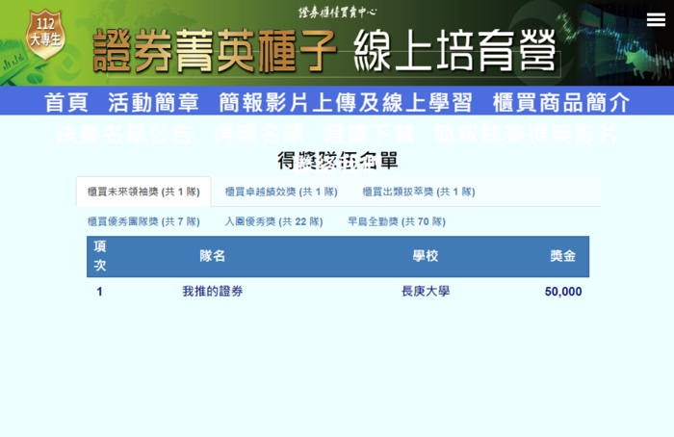This screenshot has width=674, height=437.
Task: Switch to 櫃買卓越績效獎 tab
Action: (x=280, y=192)
